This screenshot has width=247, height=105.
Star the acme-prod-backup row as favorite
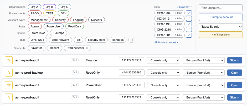point(9,73)
